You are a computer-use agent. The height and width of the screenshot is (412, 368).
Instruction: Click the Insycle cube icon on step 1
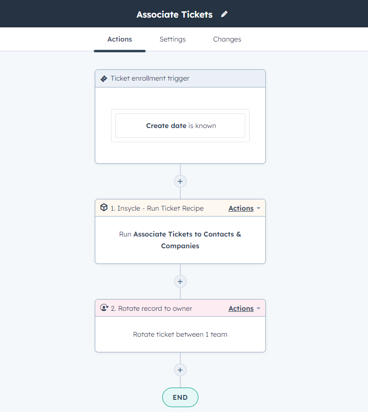tap(104, 207)
